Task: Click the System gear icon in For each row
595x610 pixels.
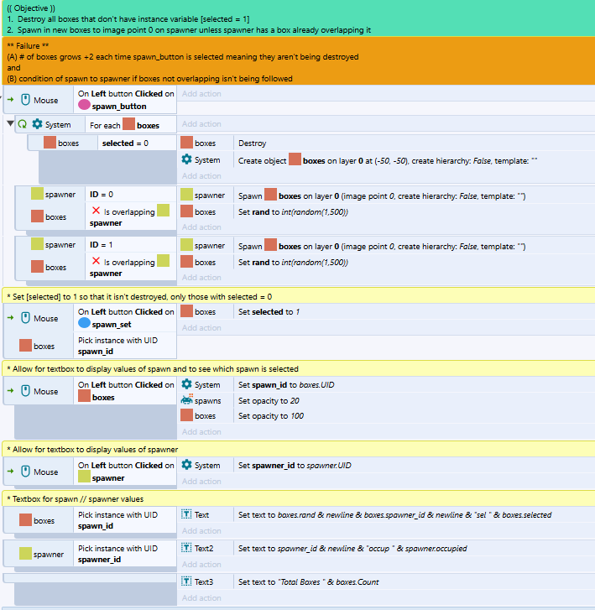Action: [x=37, y=124]
